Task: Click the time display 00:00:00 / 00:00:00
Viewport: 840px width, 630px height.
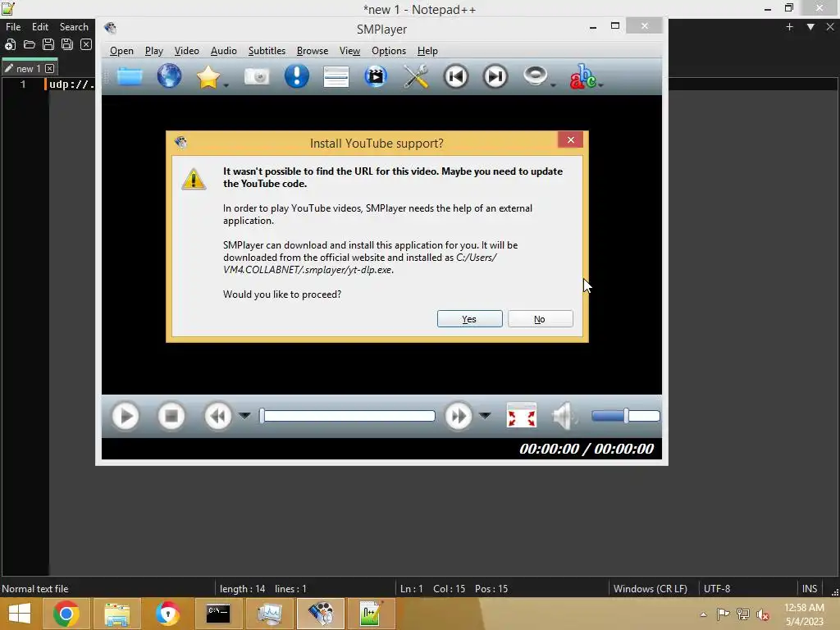Action: [x=587, y=449]
